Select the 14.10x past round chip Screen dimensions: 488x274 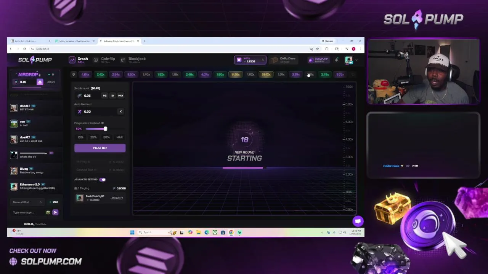coord(235,75)
